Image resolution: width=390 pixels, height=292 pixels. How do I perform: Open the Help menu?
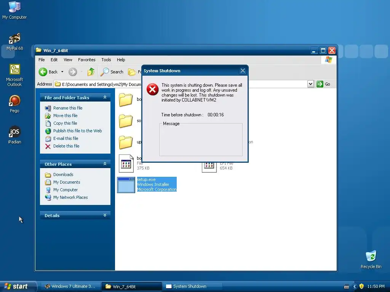(x=121, y=60)
